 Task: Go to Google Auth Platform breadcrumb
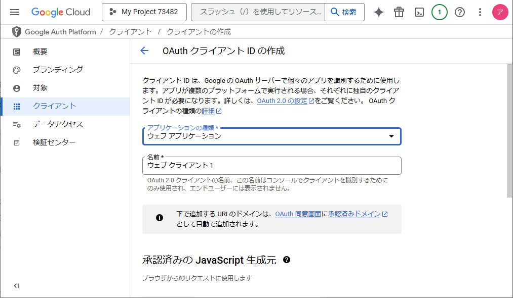tap(61, 32)
